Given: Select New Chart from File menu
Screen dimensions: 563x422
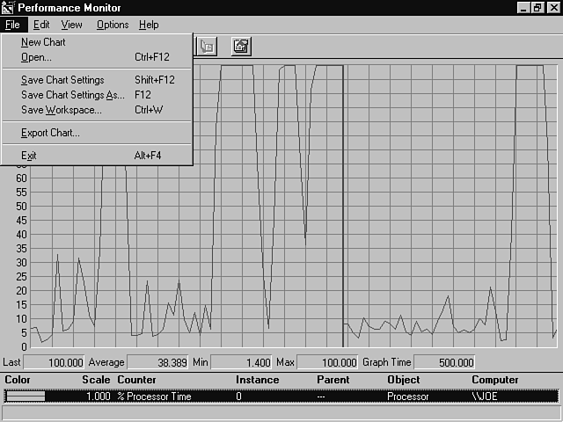Looking at the screenshot, I should (x=43, y=42).
